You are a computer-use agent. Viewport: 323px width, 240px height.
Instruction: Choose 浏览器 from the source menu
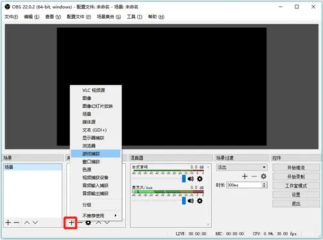(96, 146)
